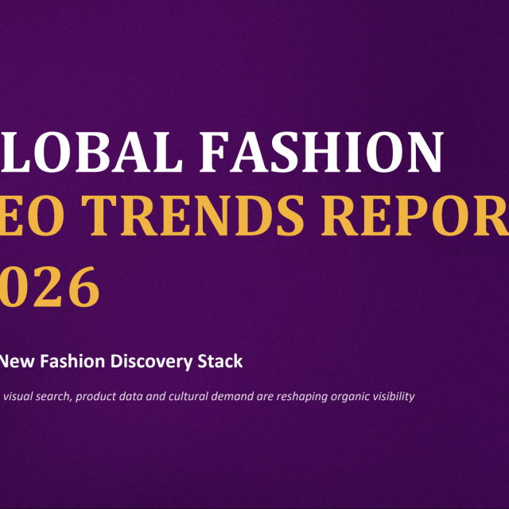Select the 'New Fashion Discovery Stack' subtitle

point(121,362)
